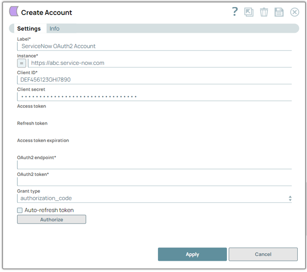Click the purple account snap icon
This screenshot has width=307, height=272.
point(14,11)
